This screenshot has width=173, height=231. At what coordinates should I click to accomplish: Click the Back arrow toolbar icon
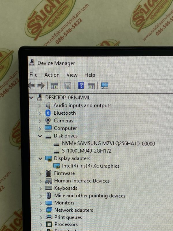point(31,85)
